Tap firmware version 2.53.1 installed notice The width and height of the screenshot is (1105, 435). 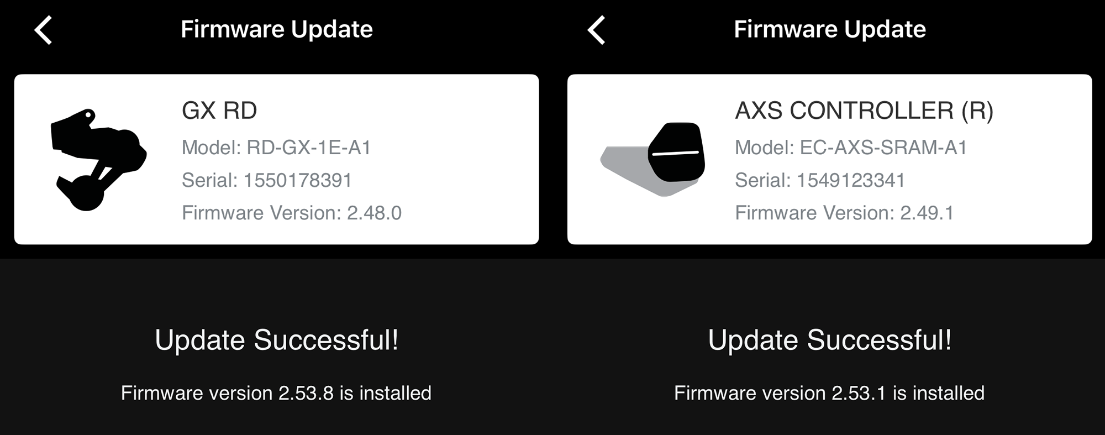829,393
